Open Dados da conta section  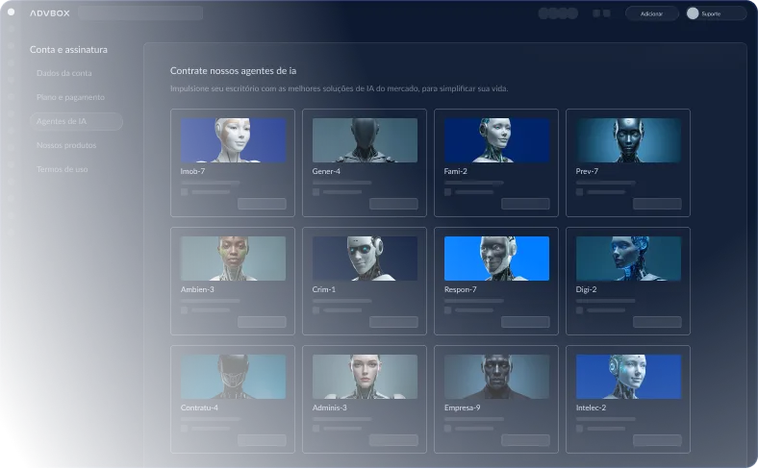[x=63, y=73]
